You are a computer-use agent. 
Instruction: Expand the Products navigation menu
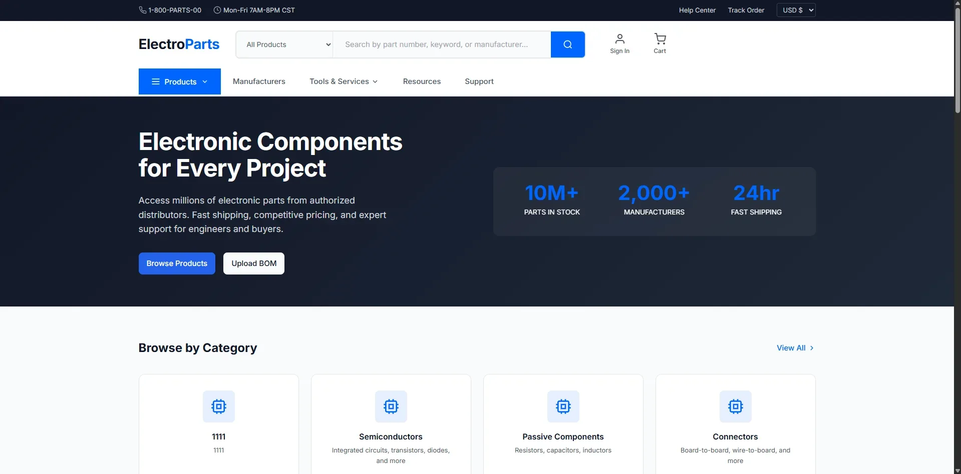[179, 81]
